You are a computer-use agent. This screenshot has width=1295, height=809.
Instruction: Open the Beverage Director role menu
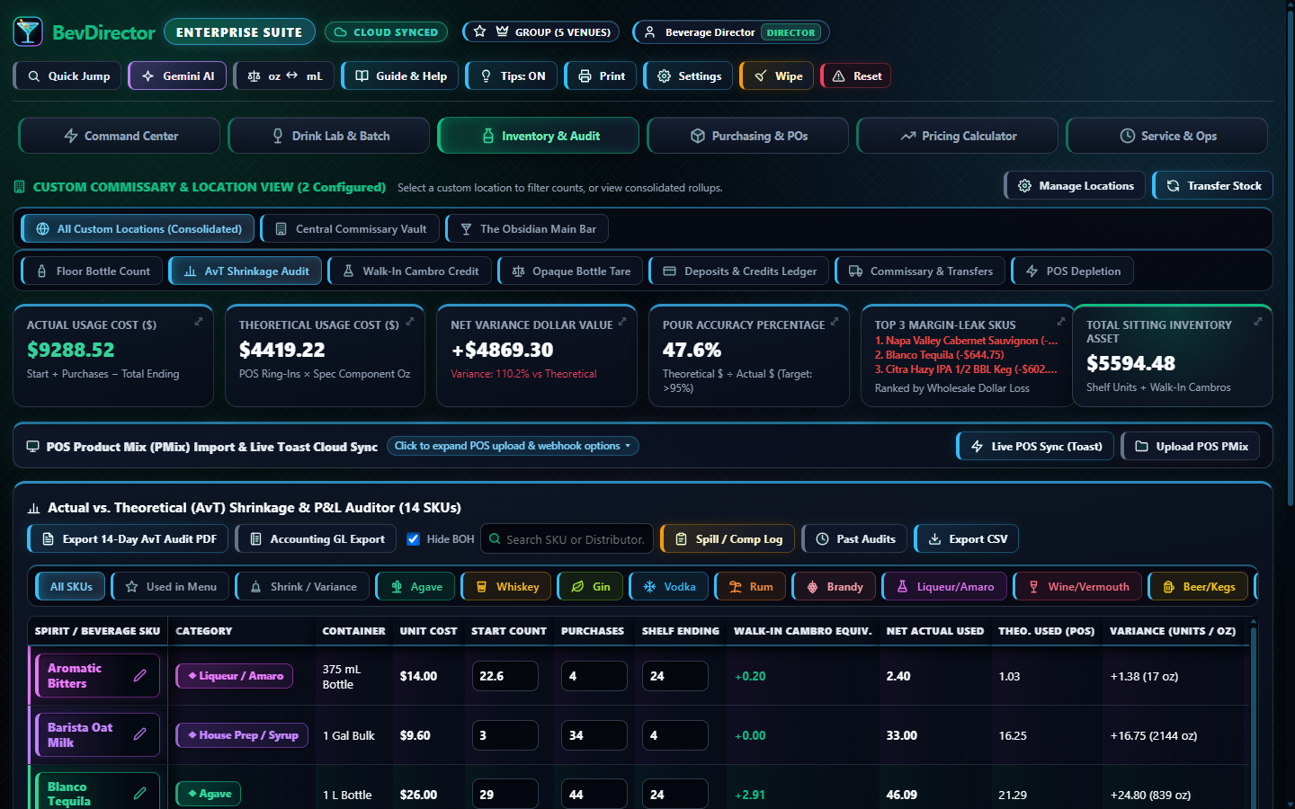click(x=731, y=32)
